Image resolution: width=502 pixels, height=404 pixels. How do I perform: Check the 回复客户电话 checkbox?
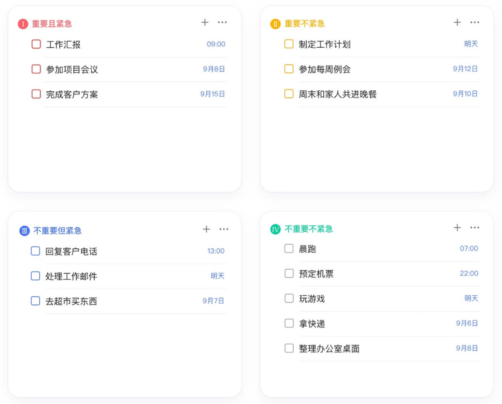pyautogui.click(x=35, y=251)
